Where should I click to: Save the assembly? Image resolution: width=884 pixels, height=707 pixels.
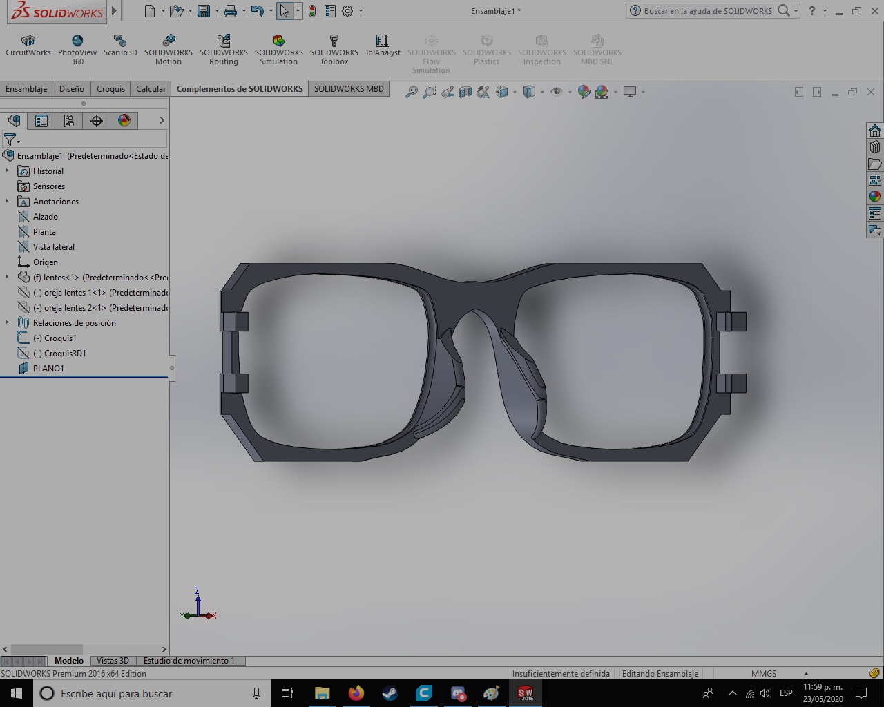click(x=204, y=11)
